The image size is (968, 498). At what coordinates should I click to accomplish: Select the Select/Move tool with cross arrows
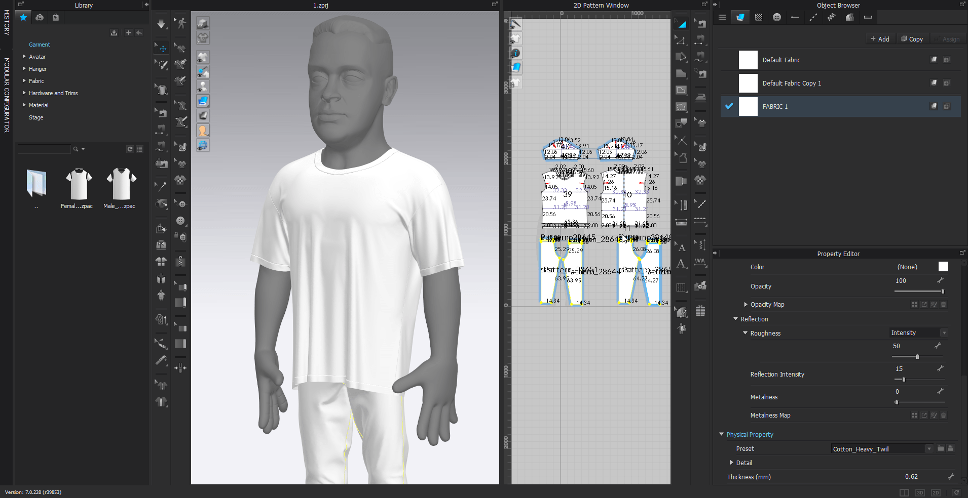pyautogui.click(x=162, y=49)
